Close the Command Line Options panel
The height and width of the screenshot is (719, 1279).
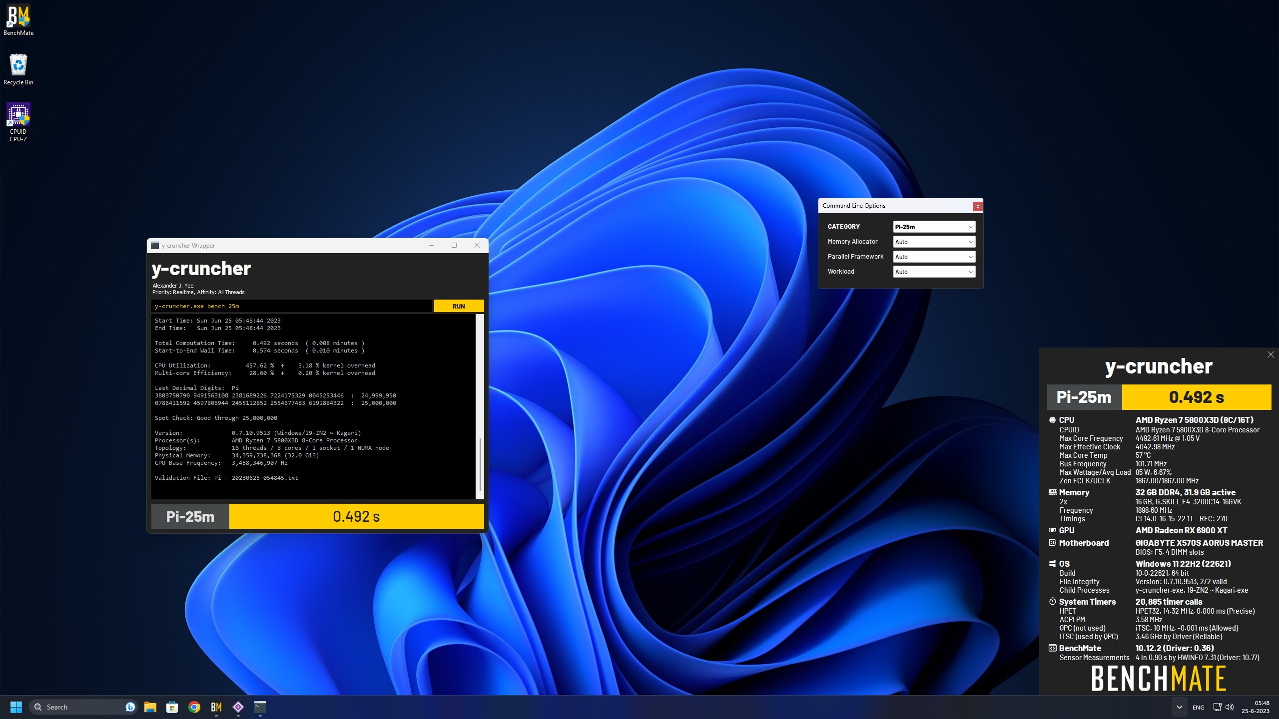point(978,206)
